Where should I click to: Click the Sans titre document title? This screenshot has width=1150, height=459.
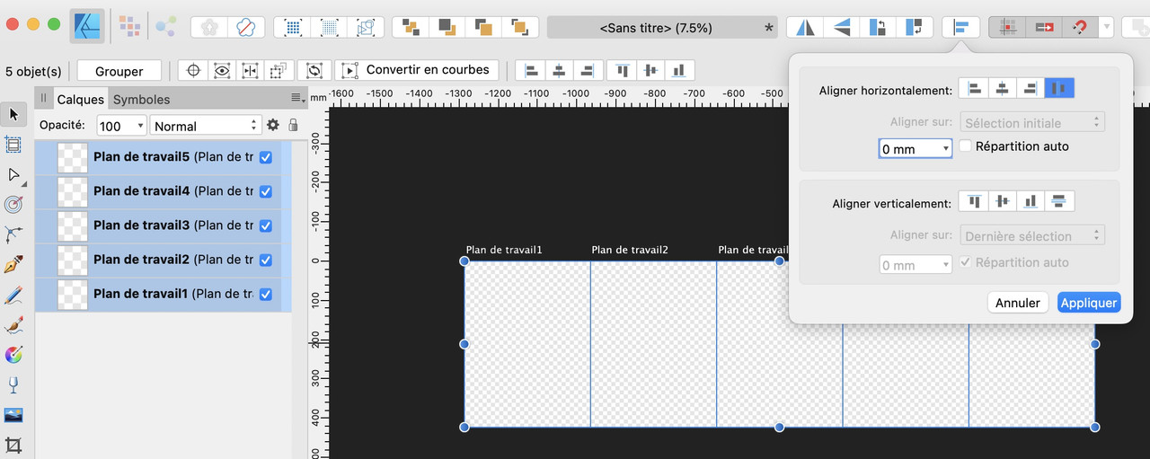656,28
